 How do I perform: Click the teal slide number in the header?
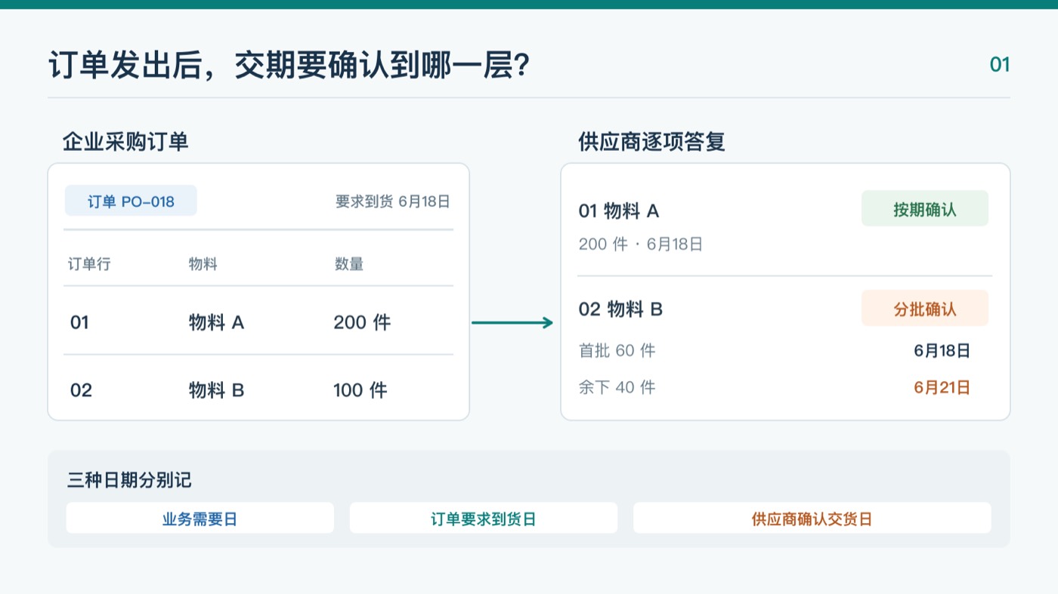(x=1000, y=65)
